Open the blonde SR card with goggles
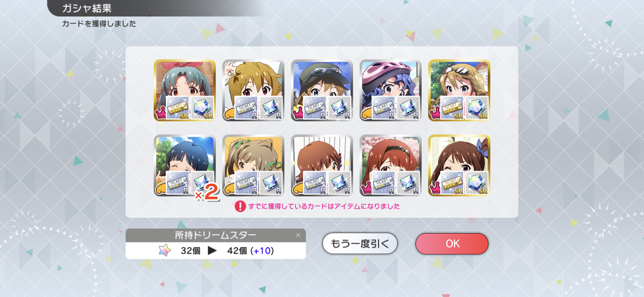Screen dimensions: 644x297 coord(459,90)
